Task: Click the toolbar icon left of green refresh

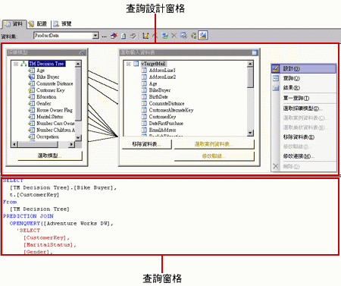Action: (183, 36)
